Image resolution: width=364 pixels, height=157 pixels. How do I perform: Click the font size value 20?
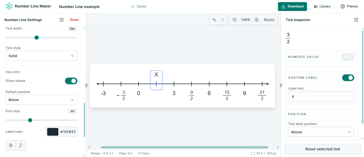click(72, 111)
